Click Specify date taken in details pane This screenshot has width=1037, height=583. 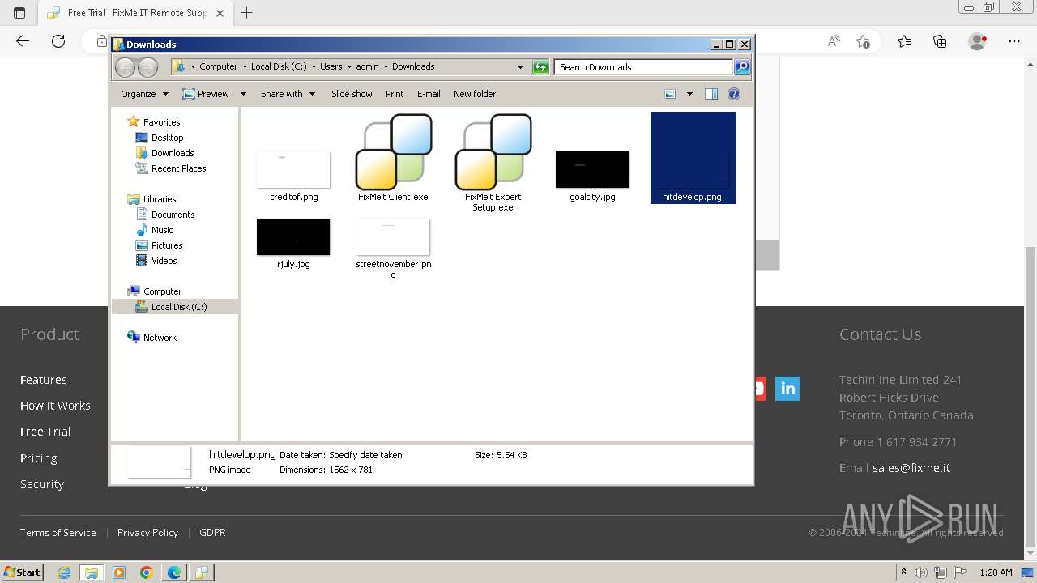coord(365,455)
